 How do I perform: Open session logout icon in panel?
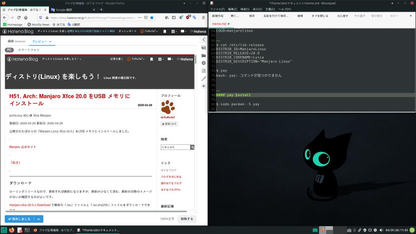coord(412,230)
